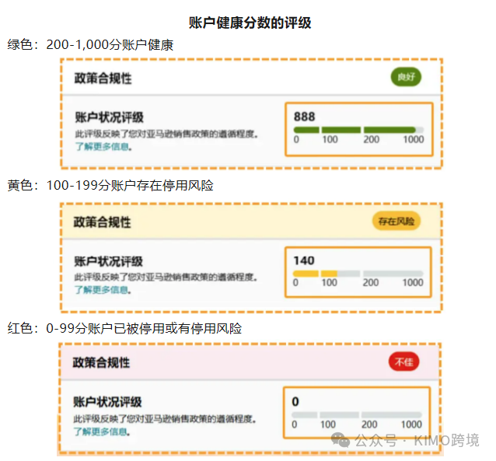Click 账户状况评级 heading in the 888 card

point(109,117)
